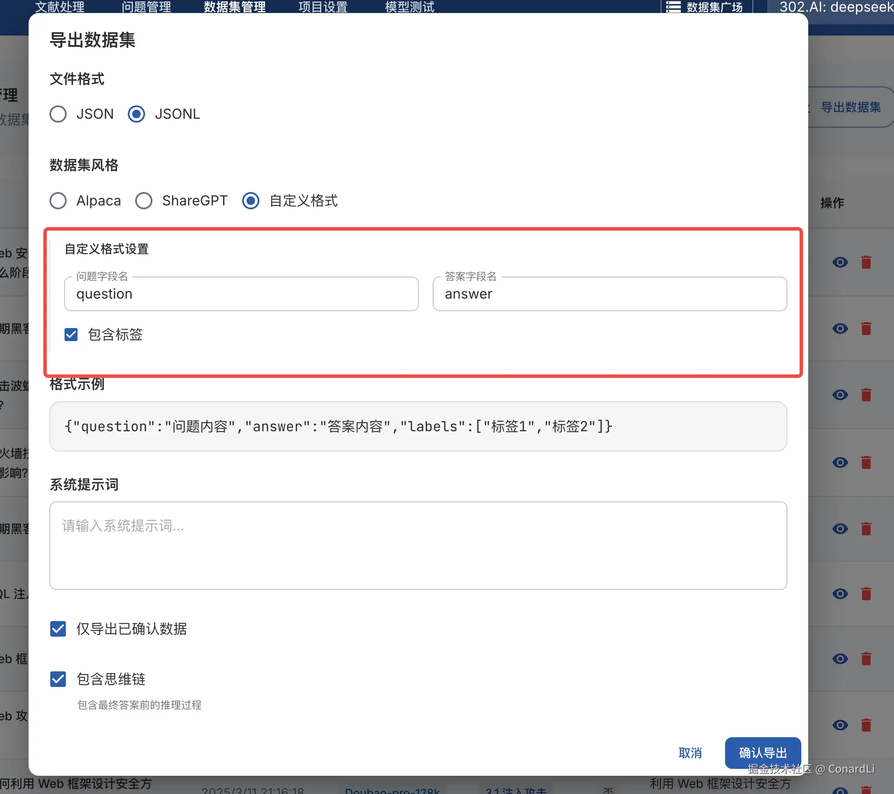Select the JSON file format radio
The height and width of the screenshot is (794, 894).
tap(58, 114)
